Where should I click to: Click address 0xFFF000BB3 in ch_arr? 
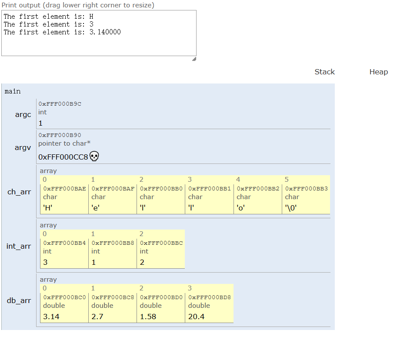pos(306,189)
